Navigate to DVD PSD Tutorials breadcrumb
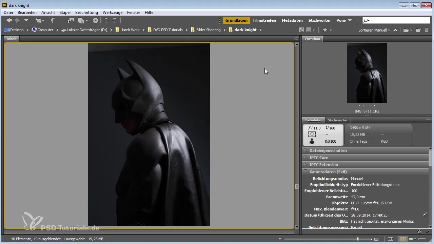 point(165,30)
